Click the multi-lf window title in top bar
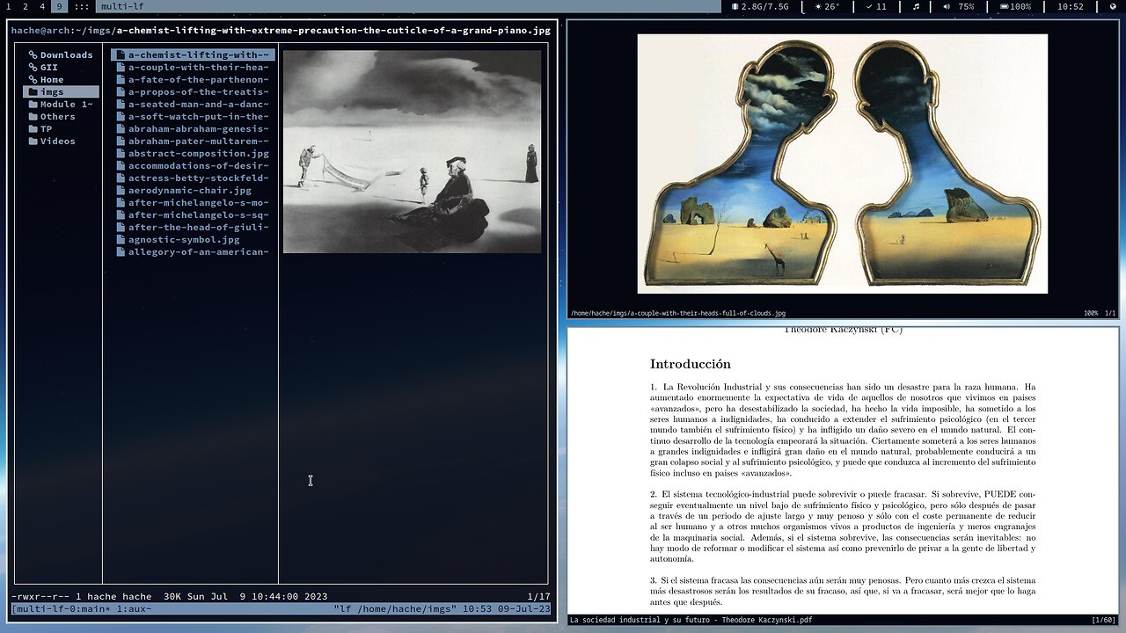The image size is (1126, 633). (123, 6)
